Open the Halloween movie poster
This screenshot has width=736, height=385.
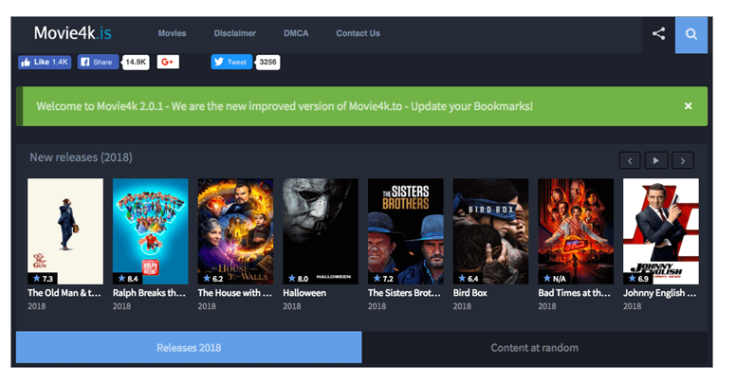321,231
